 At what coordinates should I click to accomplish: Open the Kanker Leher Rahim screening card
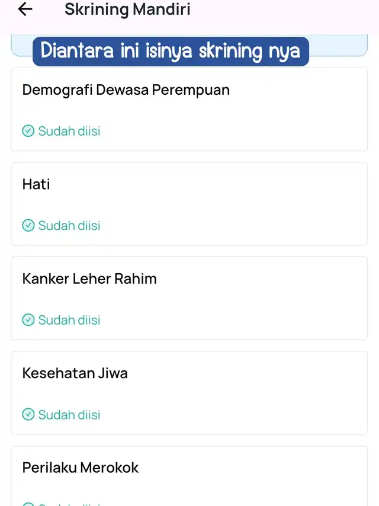click(189, 299)
